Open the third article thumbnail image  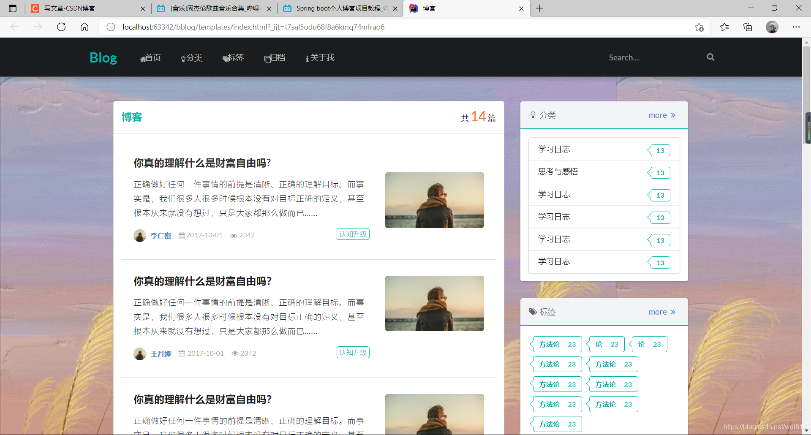[435, 414]
